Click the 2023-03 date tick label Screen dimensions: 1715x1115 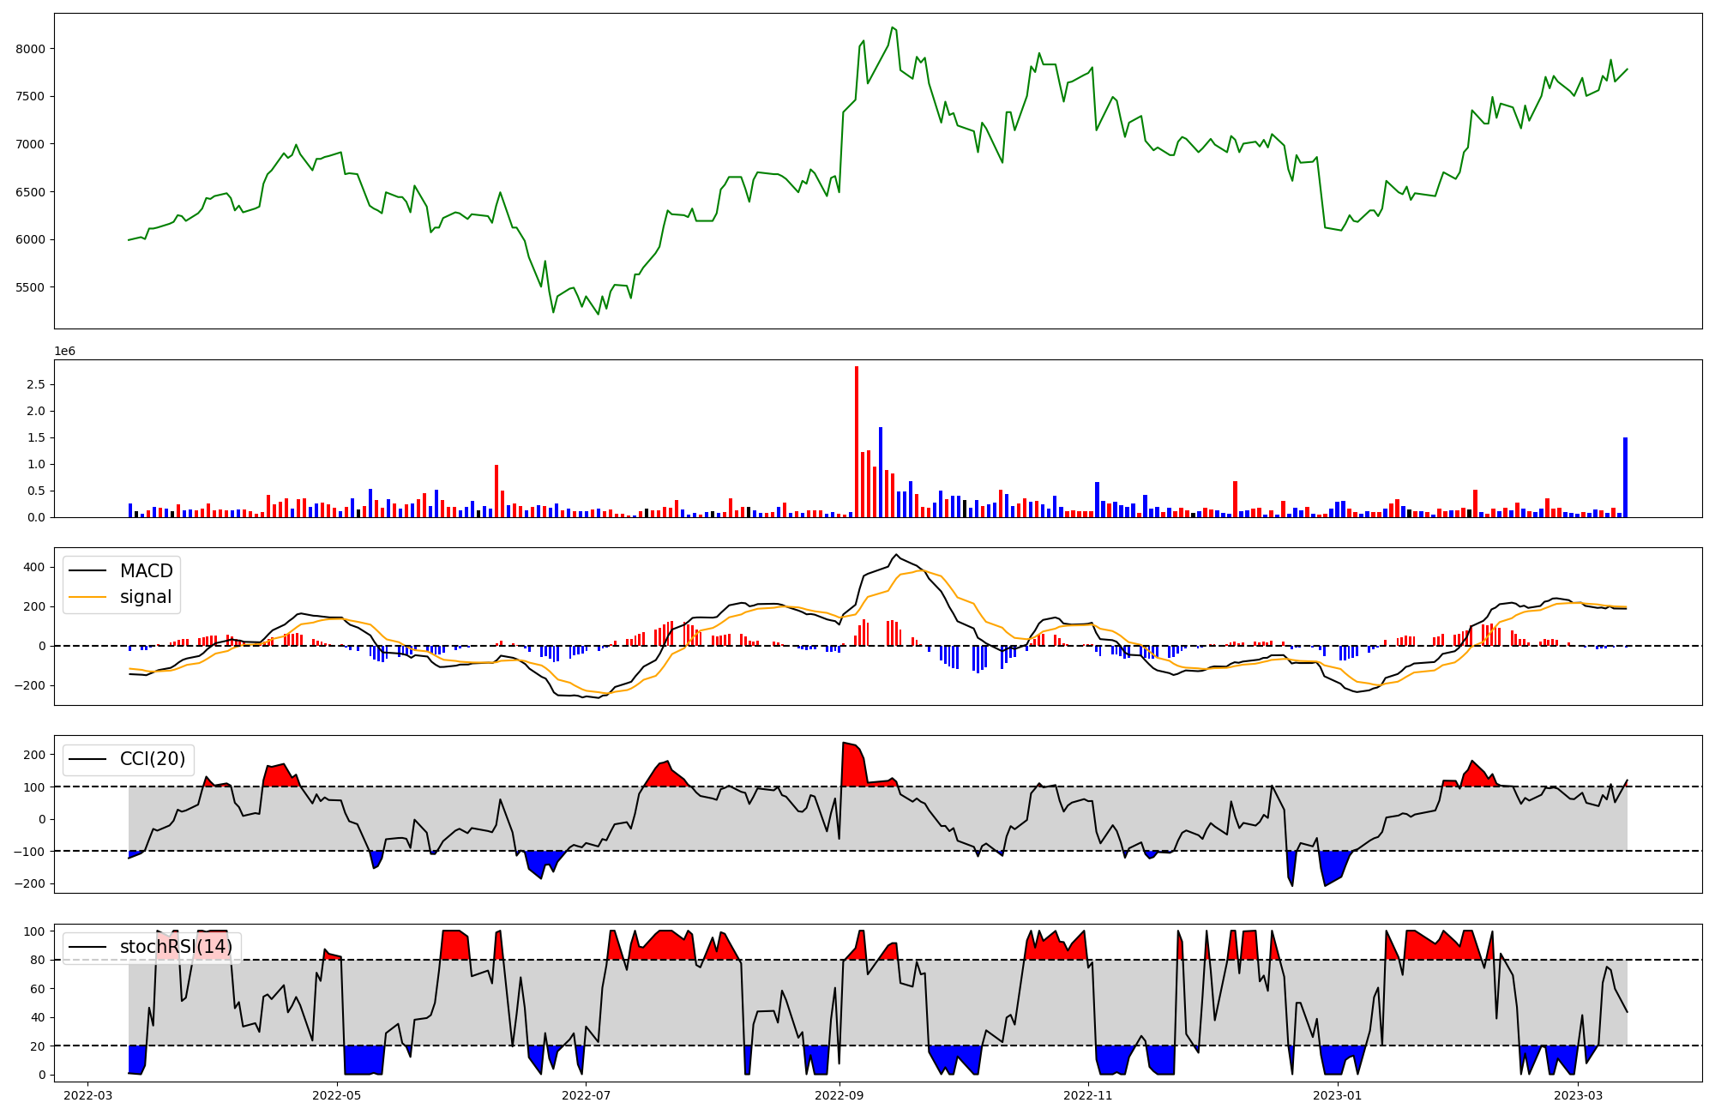(1578, 1095)
